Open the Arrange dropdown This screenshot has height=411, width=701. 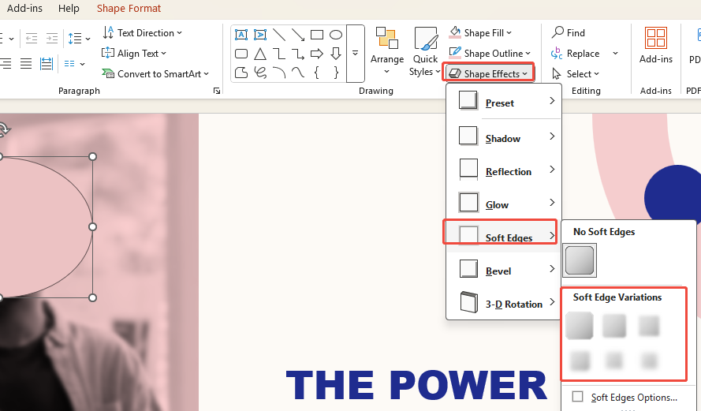386,51
